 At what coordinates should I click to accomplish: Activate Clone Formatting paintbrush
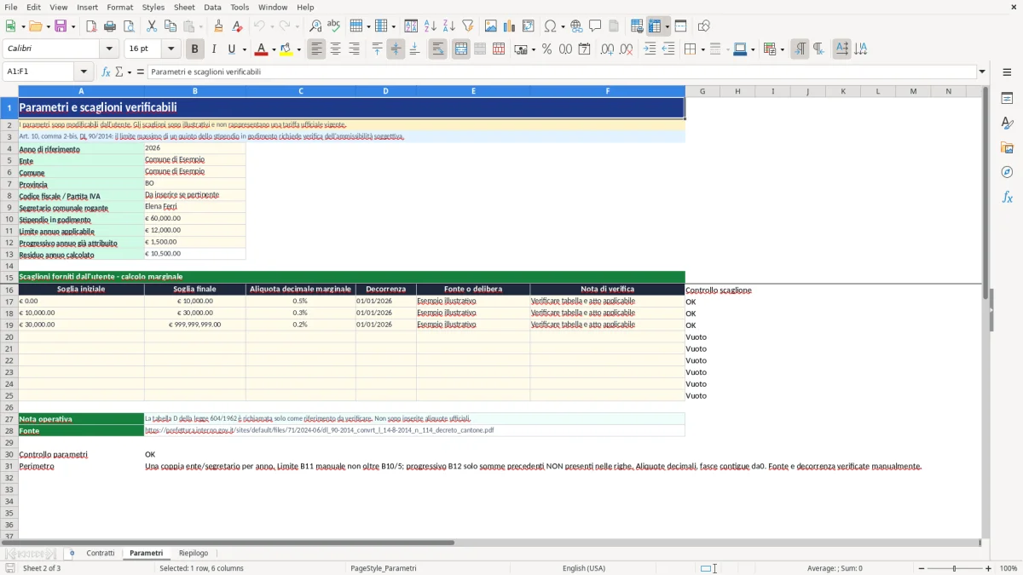218,26
